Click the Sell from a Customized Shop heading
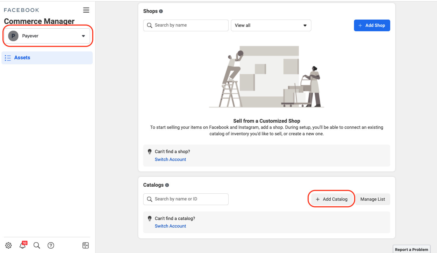This screenshot has height=253, width=437. click(x=267, y=121)
